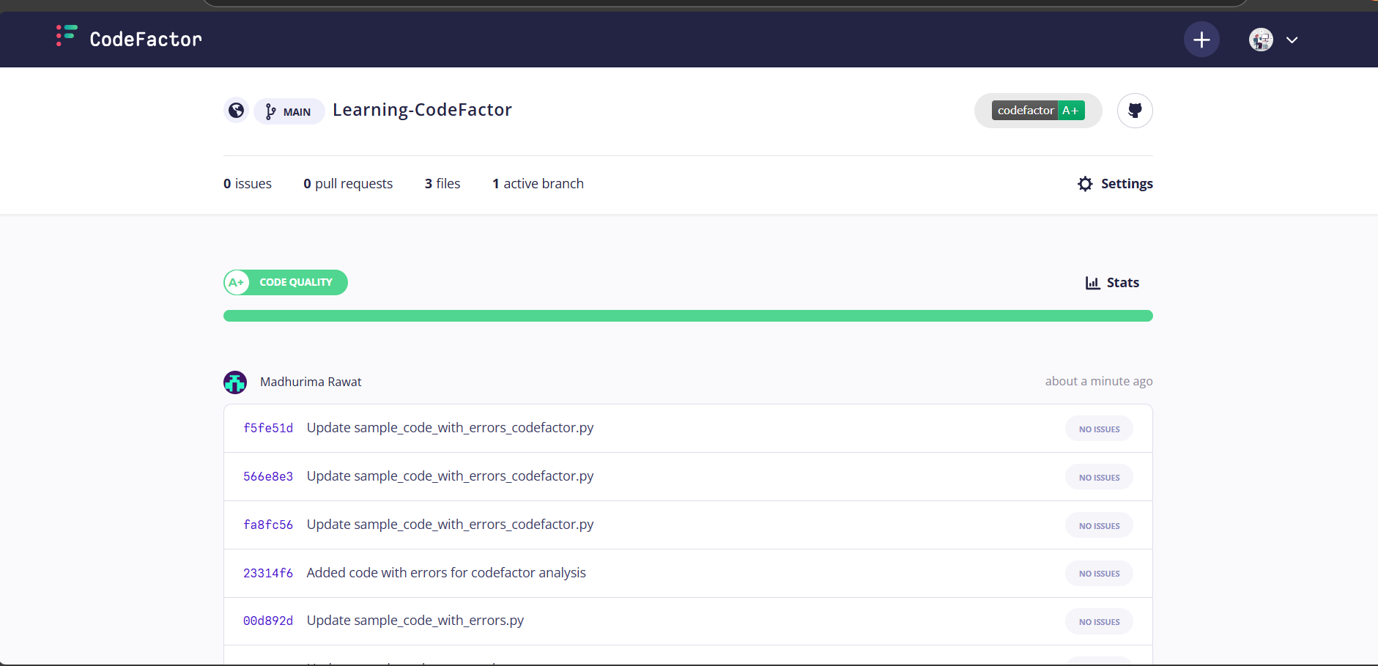This screenshot has width=1378, height=666.
Task: Open Settings with the gear icon
Action: [1115, 184]
